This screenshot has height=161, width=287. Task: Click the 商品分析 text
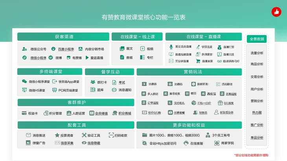pos(257,64)
